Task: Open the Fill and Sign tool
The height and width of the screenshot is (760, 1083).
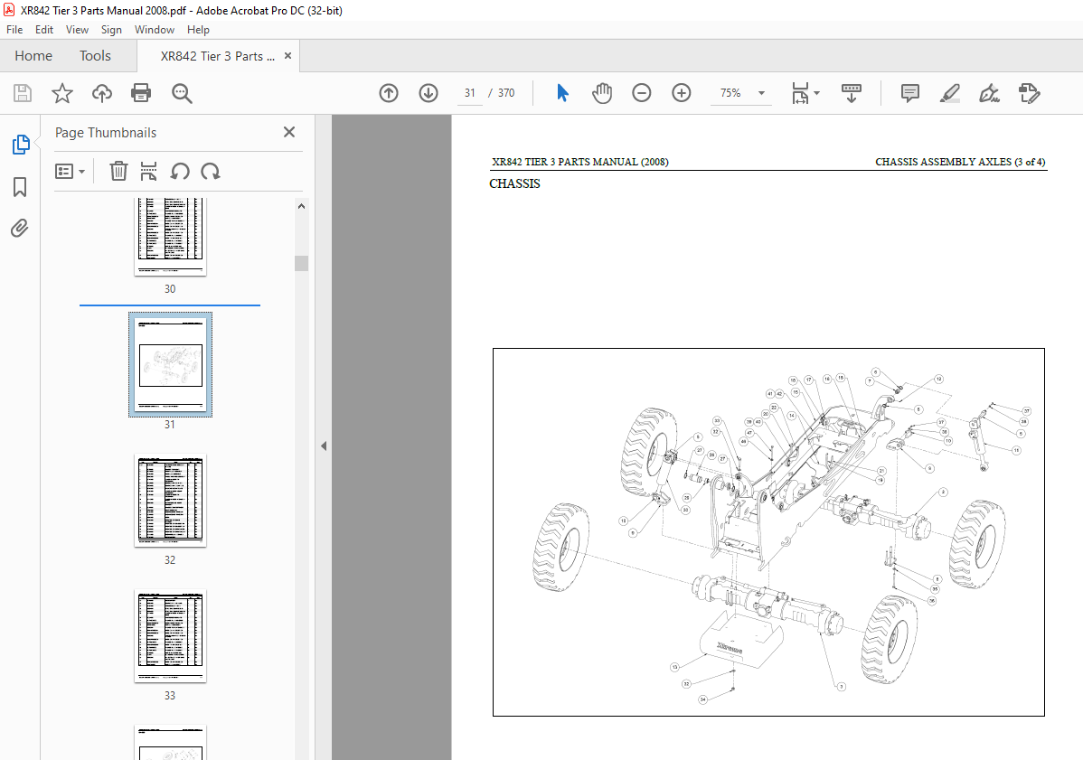Action: [990, 93]
